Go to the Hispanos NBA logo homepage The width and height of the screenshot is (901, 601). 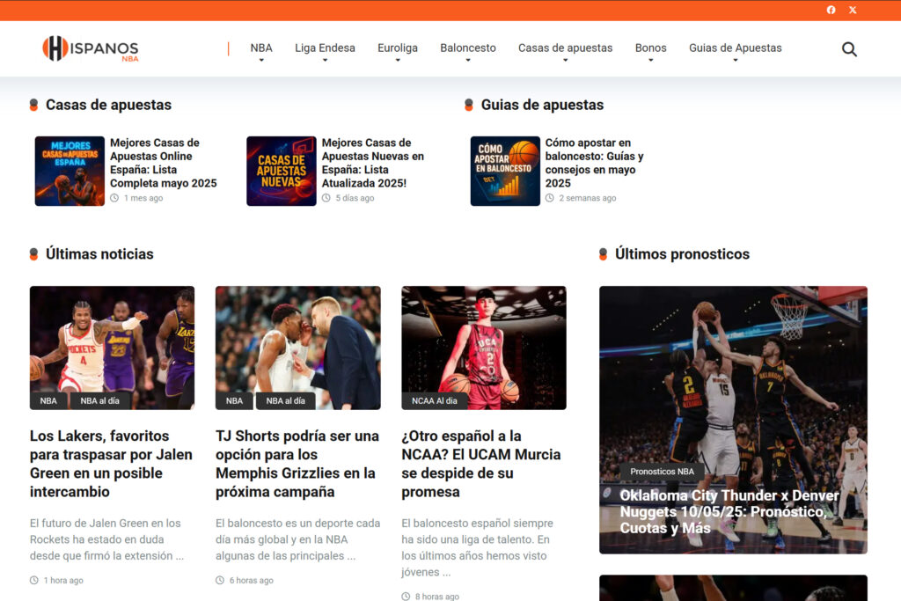(x=91, y=49)
